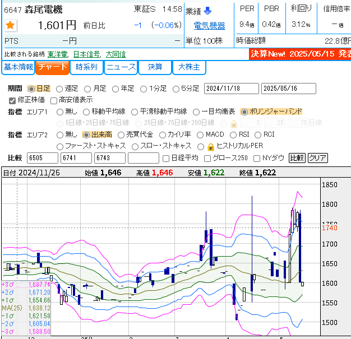Choose the 5分足 period option
The image size is (351, 339).
176,89
